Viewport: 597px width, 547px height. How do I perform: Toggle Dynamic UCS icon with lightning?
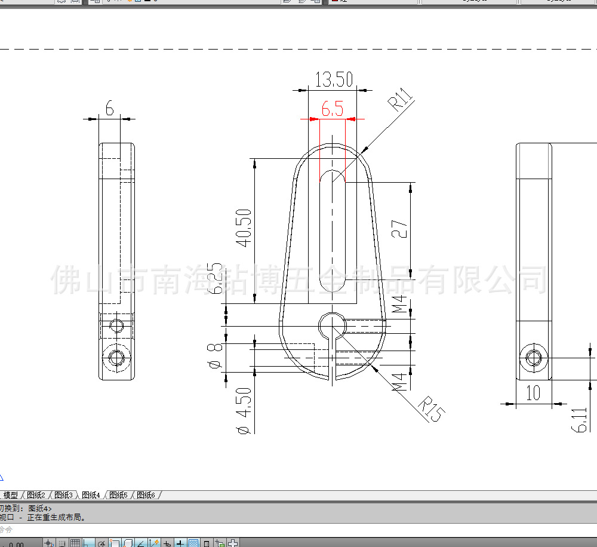pos(154,543)
